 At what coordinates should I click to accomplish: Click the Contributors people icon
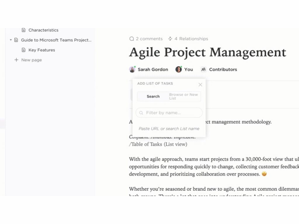point(204,69)
